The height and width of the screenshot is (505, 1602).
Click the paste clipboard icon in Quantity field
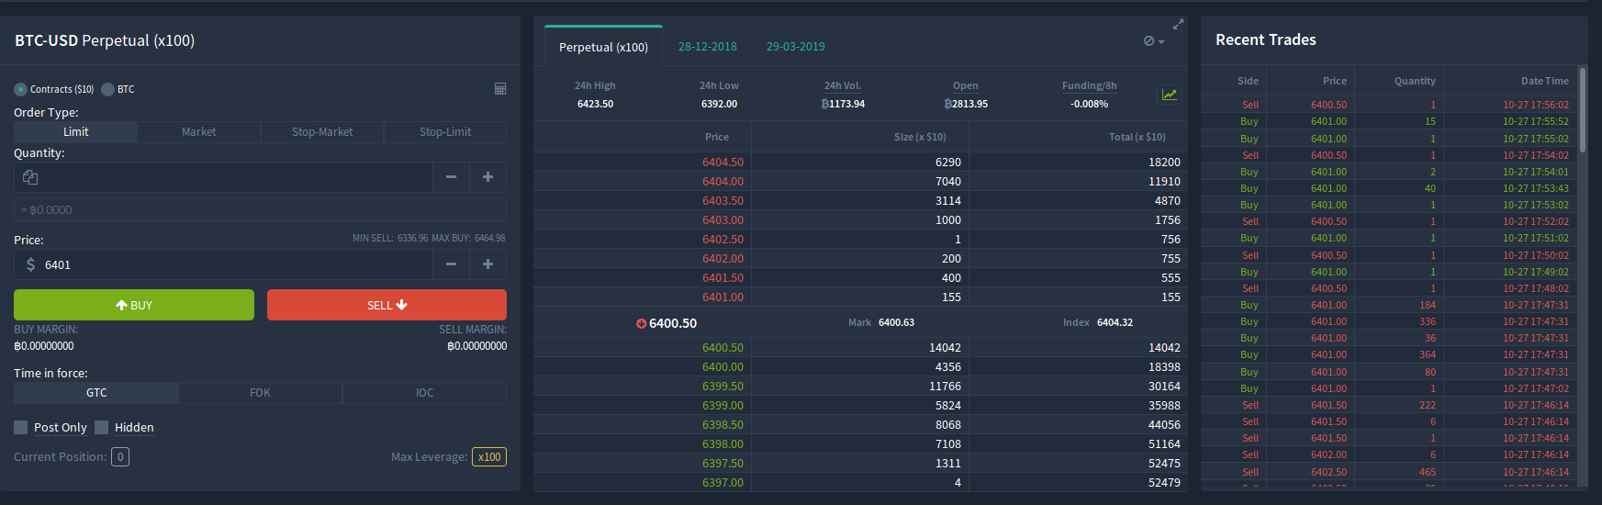tap(30, 177)
